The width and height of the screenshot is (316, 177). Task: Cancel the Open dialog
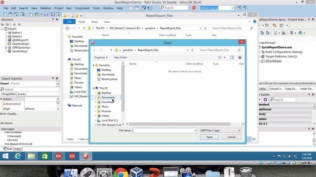tap(232, 137)
